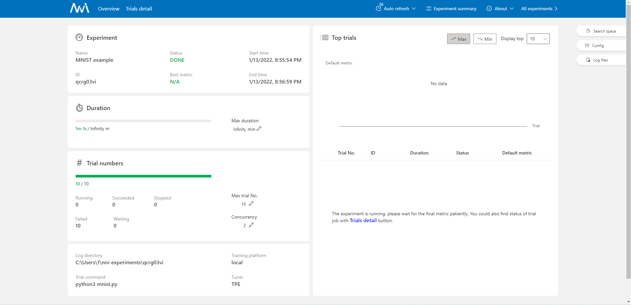This screenshot has width=631, height=305.
Task: Click the TPE tuner value
Action: 236,284
